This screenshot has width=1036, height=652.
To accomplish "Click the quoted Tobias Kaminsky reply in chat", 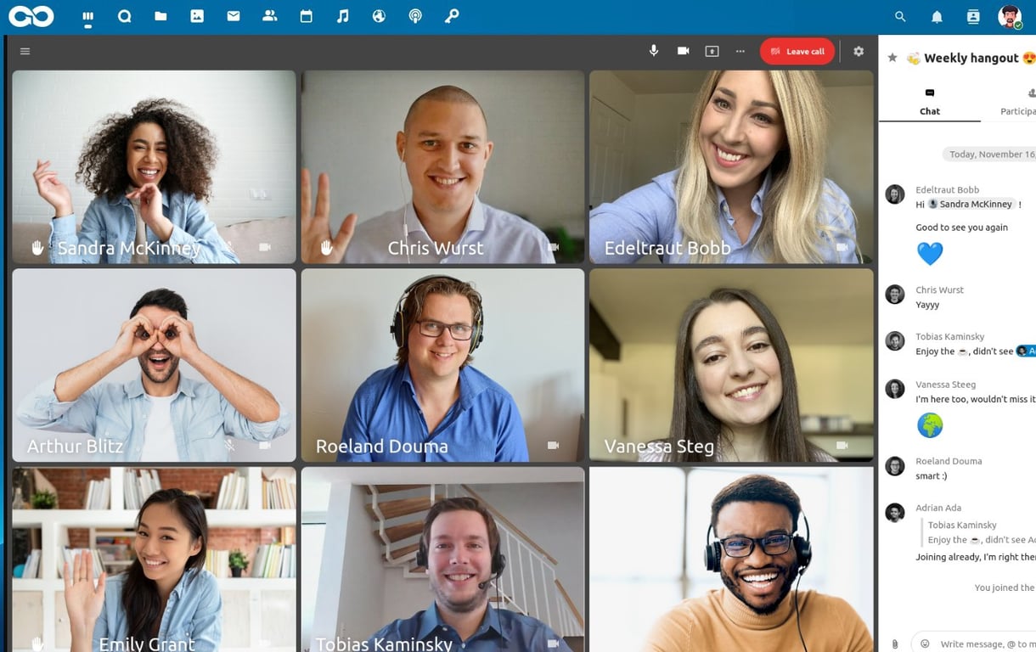I will click(x=979, y=532).
